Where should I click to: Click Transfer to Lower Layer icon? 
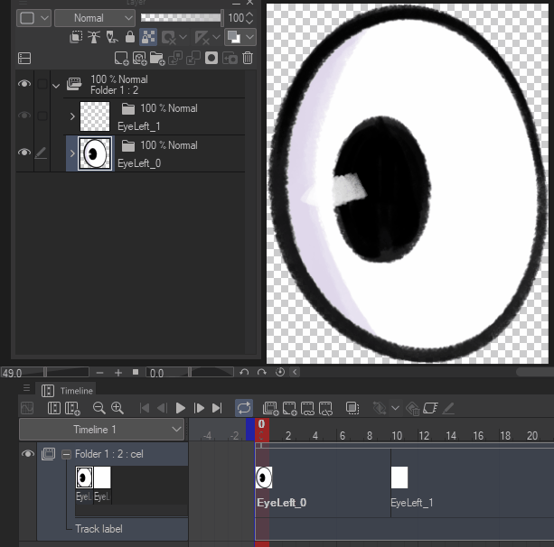175,59
